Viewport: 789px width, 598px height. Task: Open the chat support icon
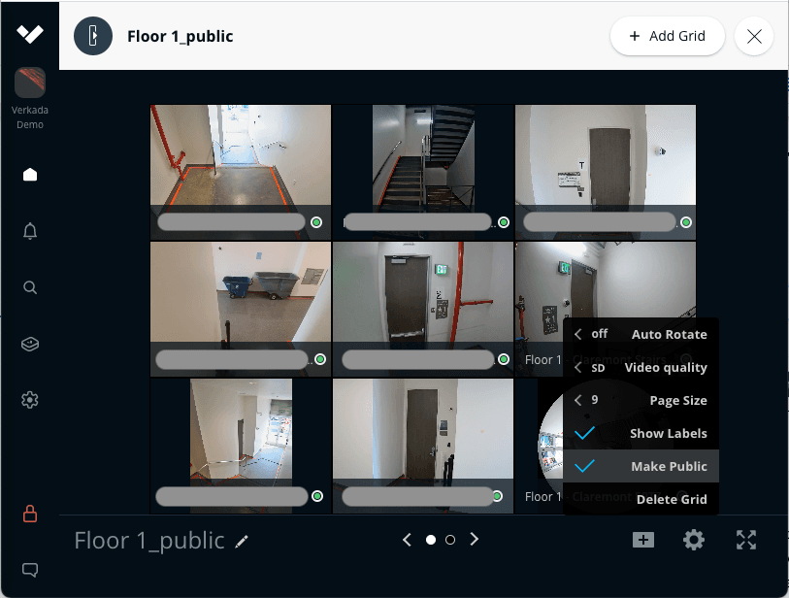coord(30,570)
